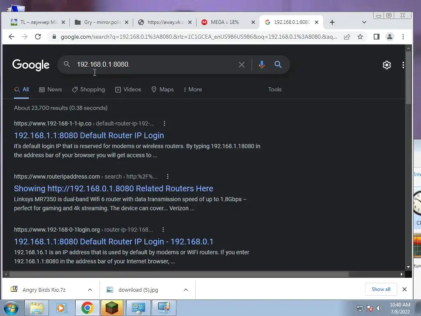
Task: Open options for routeripaddress.com result
Action: click(x=168, y=177)
